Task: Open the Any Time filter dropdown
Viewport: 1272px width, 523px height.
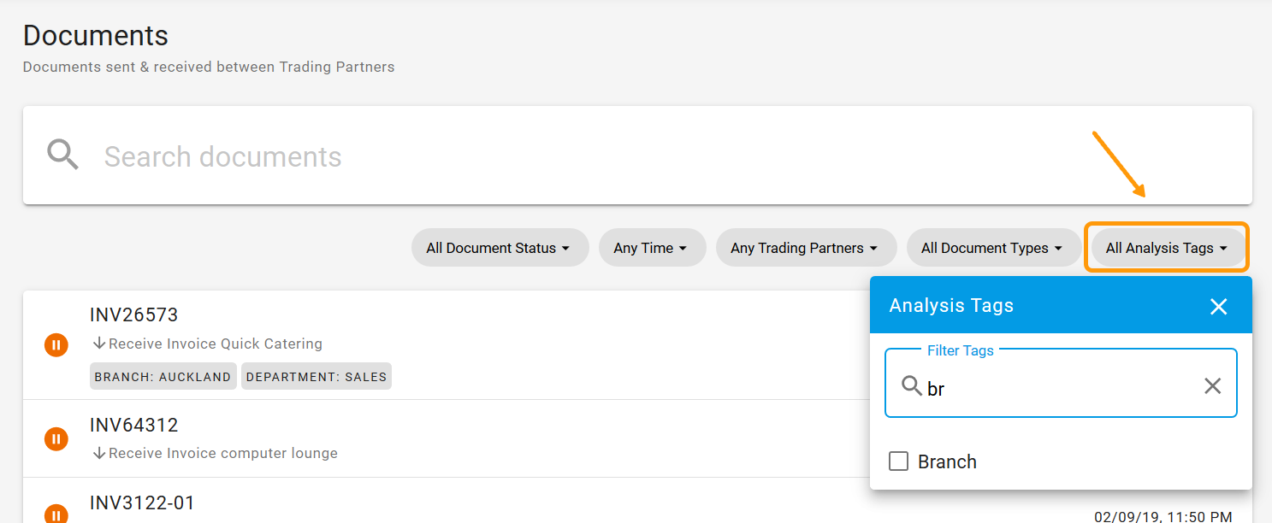Action: pos(652,247)
